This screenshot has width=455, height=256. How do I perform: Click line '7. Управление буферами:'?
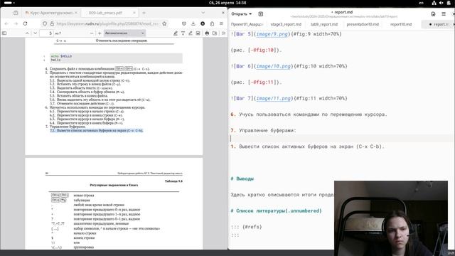(263, 131)
